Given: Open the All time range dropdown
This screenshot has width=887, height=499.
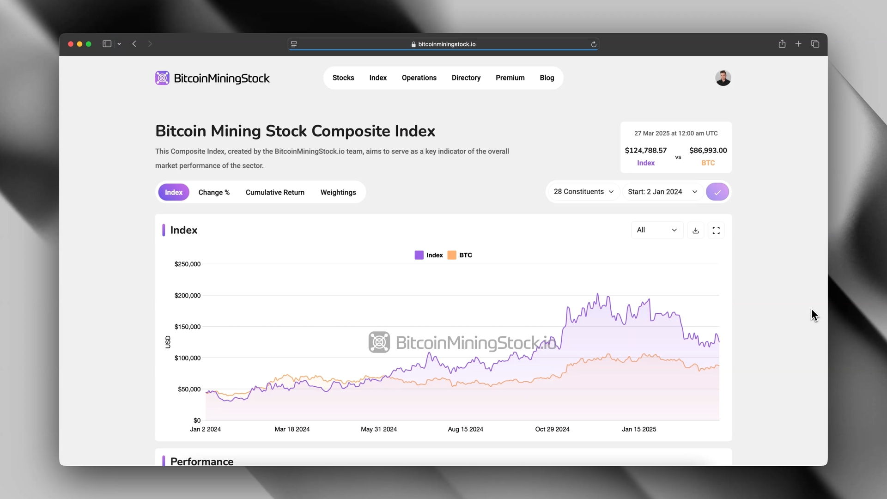Looking at the screenshot, I should point(656,230).
